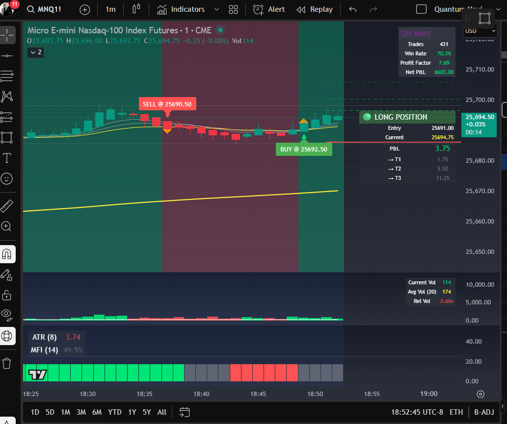Select the crosshair cursor tool
The height and width of the screenshot is (424, 507).
click(x=7, y=35)
